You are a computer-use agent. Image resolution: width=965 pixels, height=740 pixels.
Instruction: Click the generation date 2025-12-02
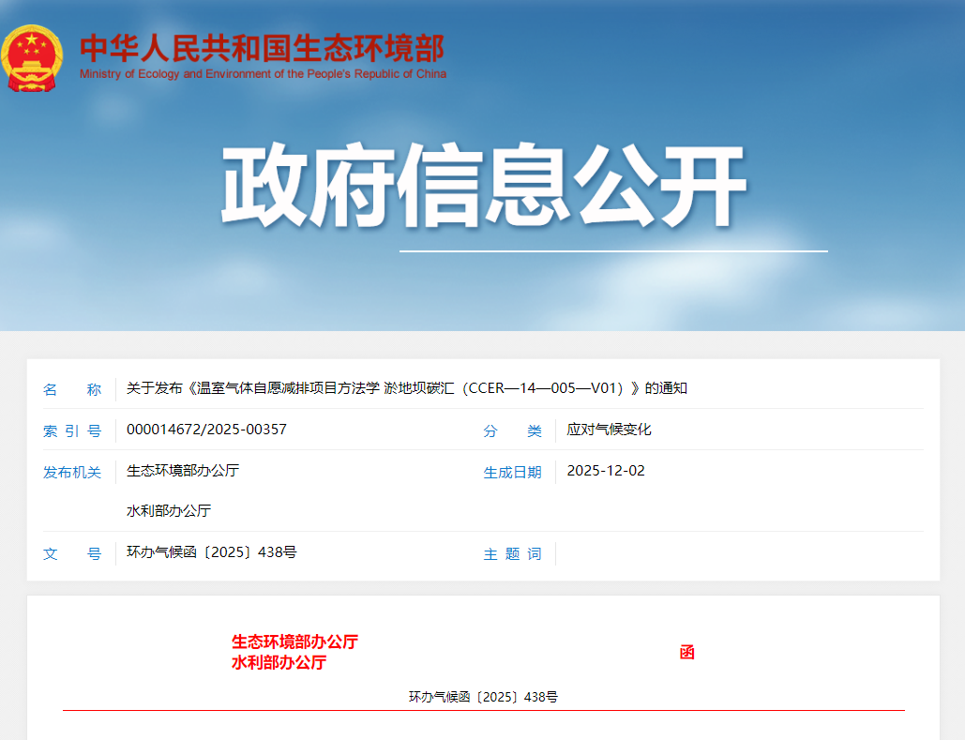click(606, 471)
